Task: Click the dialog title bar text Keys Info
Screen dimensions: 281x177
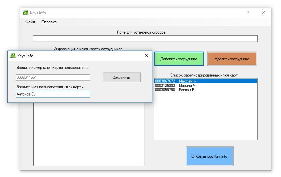Action: (x=25, y=56)
